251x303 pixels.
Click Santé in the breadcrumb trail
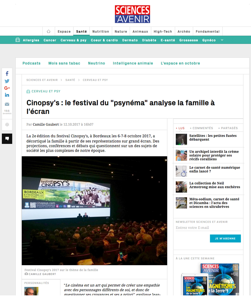tap(70, 80)
